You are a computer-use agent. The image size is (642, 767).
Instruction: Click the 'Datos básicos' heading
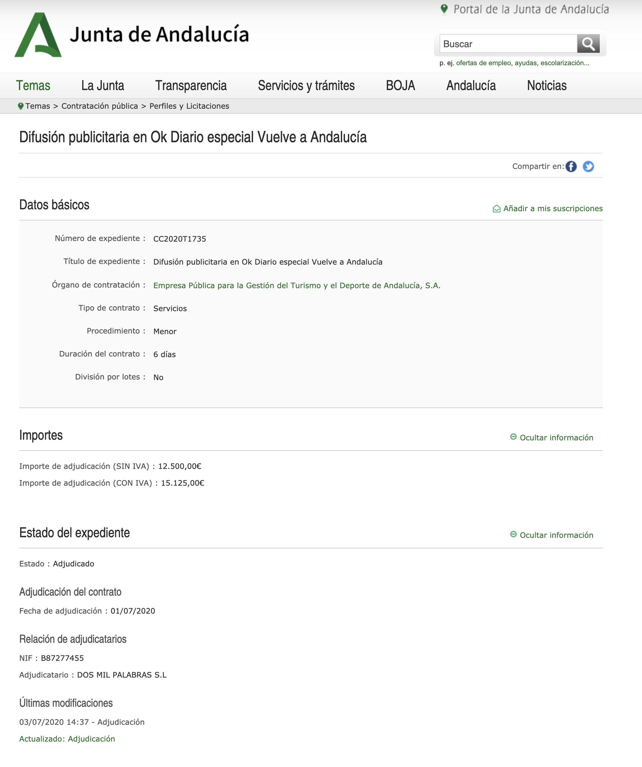pyautogui.click(x=54, y=205)
